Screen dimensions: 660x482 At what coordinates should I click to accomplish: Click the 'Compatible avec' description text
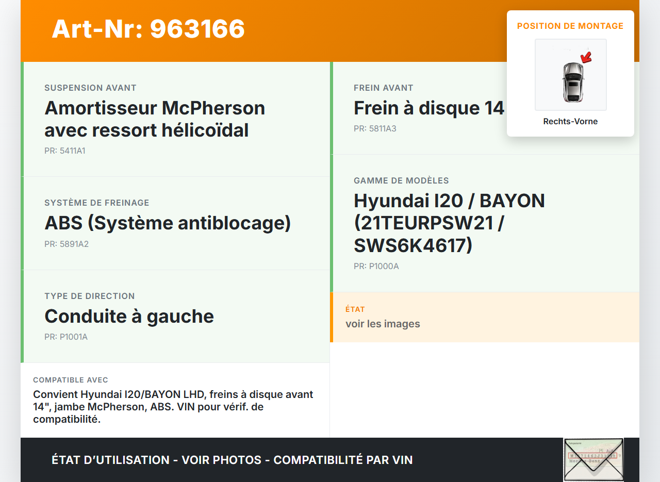(173, 407)
